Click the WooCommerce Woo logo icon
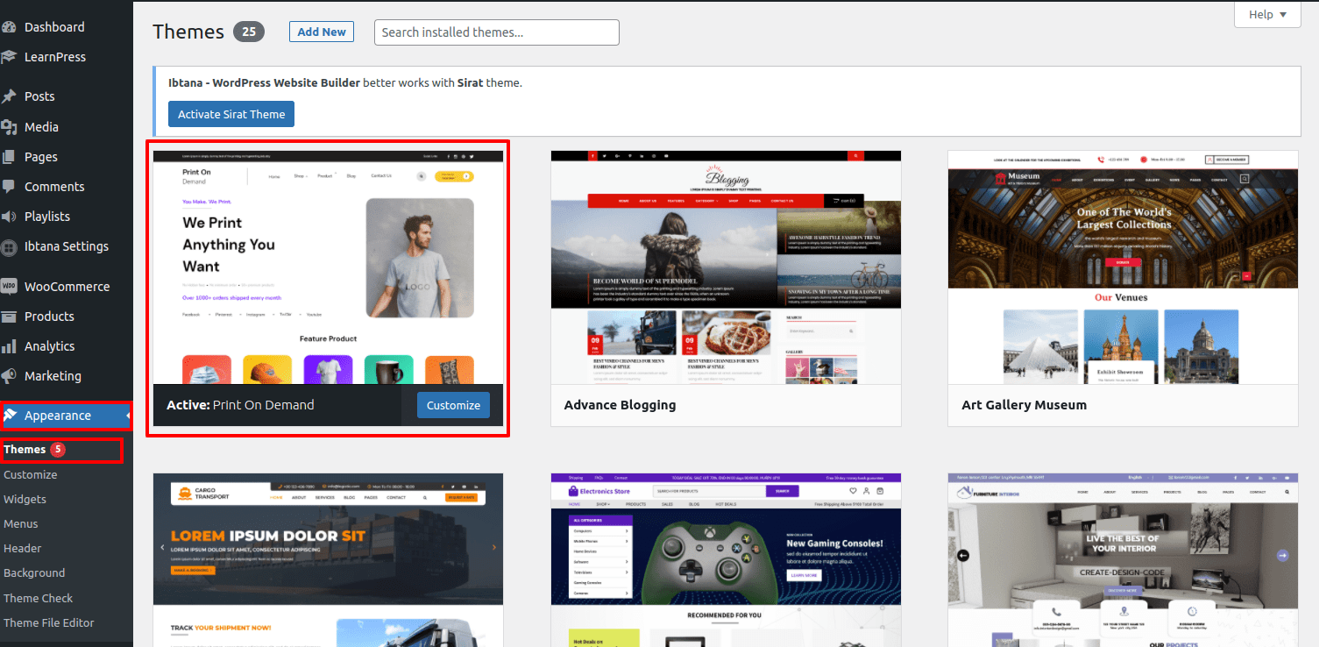 coord(9,287)
